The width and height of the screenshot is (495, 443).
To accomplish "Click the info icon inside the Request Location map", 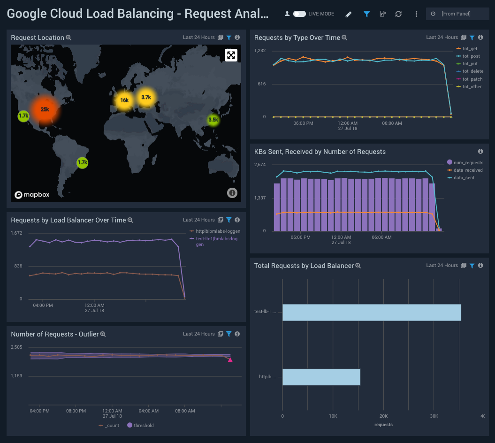I will pos(232,192).
